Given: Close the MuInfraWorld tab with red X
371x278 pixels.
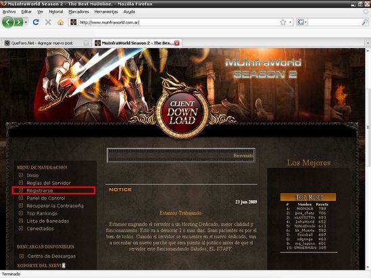Looking at the screenshot, I should (177, 43).
